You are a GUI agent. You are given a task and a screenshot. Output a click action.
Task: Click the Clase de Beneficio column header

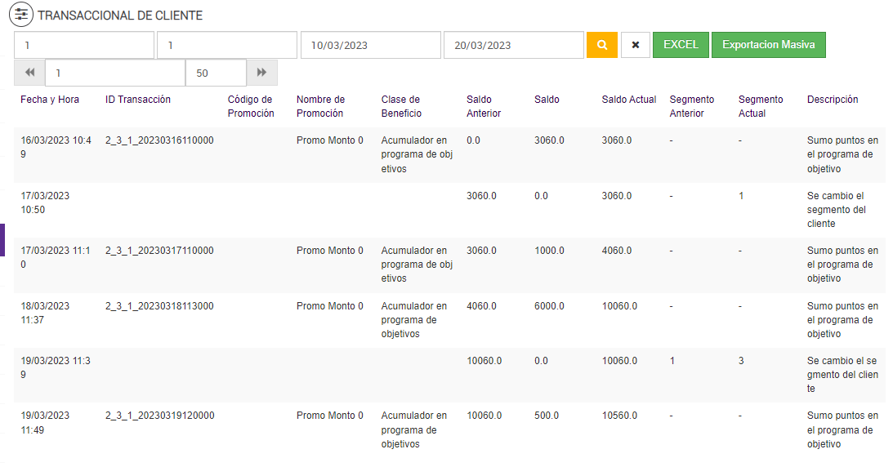coord(400,106)
